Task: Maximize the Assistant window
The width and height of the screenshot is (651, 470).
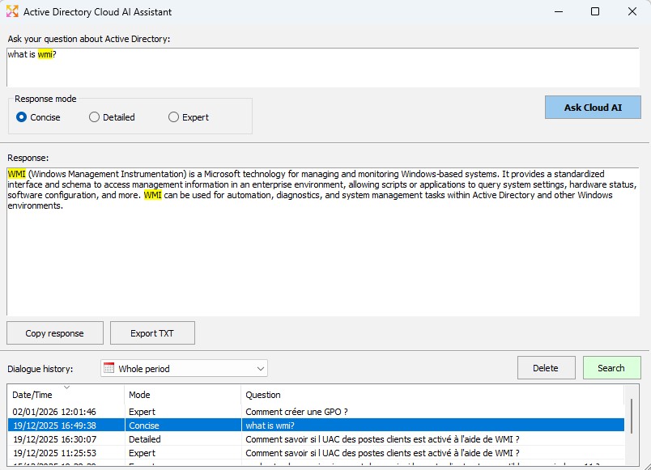Action: point(595,12)
